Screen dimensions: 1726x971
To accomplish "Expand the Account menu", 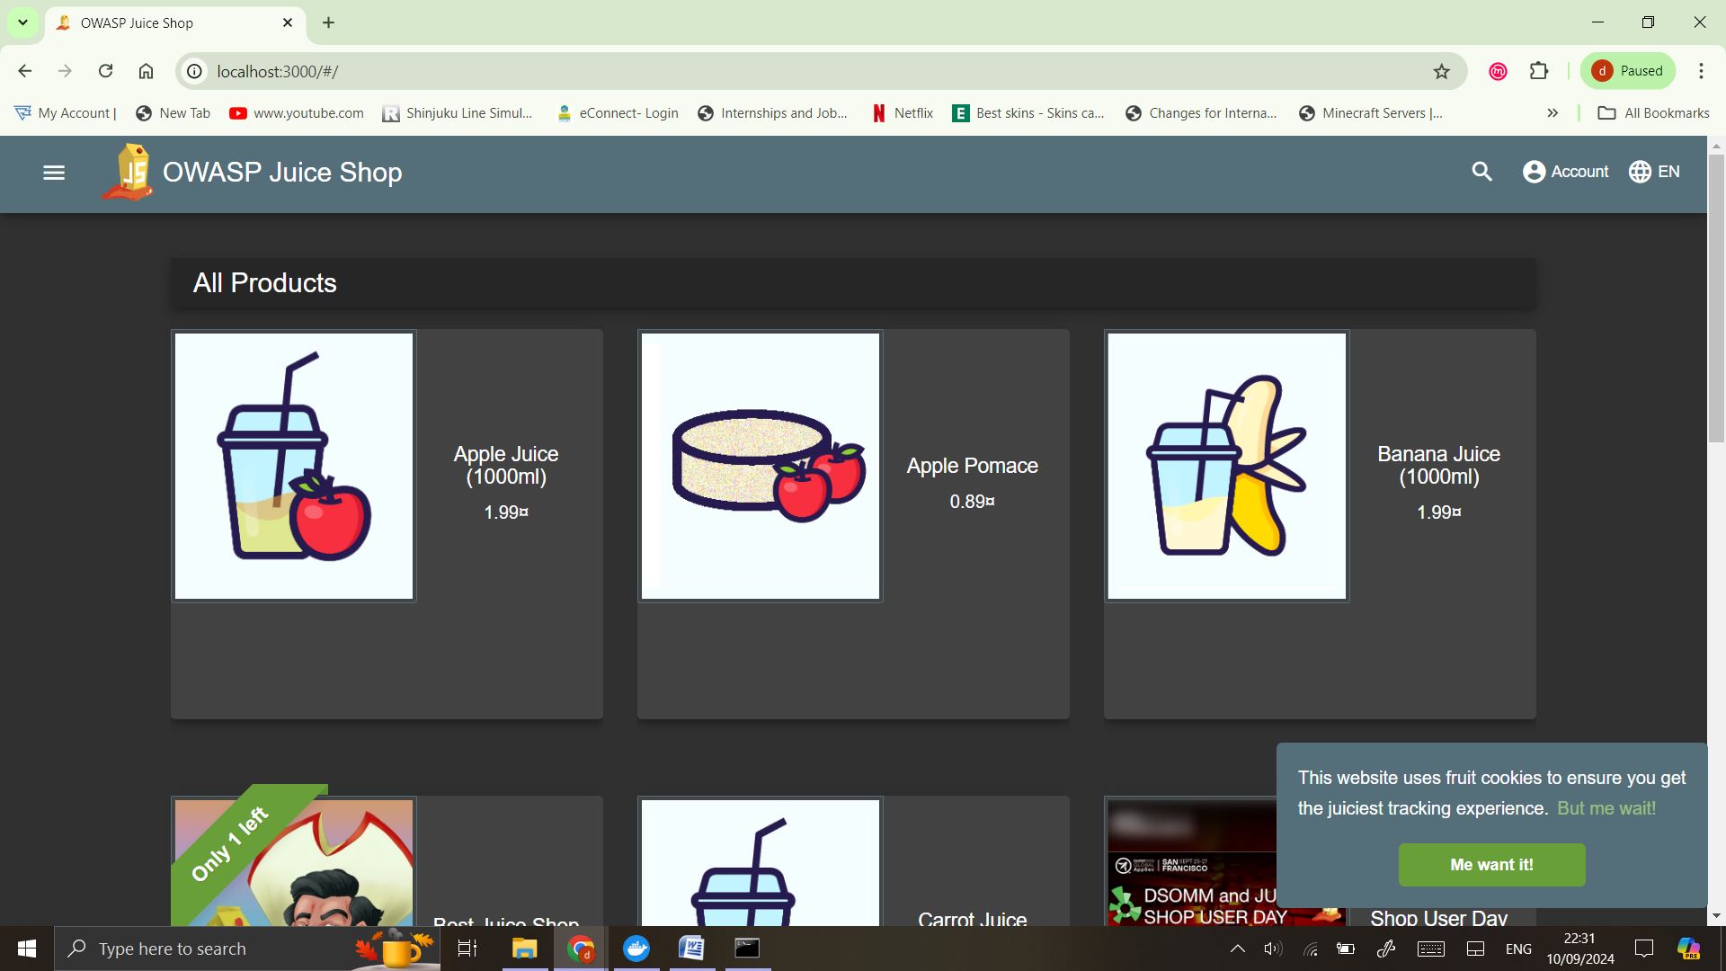I will pyautogui.click(x=1565, y=172).
